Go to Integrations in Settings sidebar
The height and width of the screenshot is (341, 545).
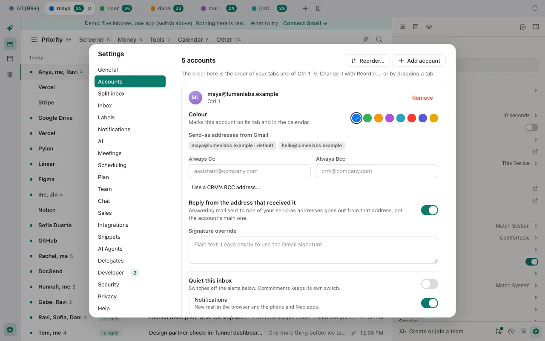tap(130, 225)
